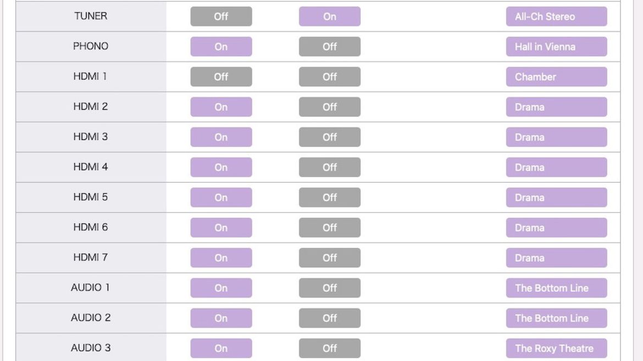Open the Drama dropdown for HDMI 6
The width and height of the screenshot is (643, 361).
pyautogui.click(x=557, y=228)
